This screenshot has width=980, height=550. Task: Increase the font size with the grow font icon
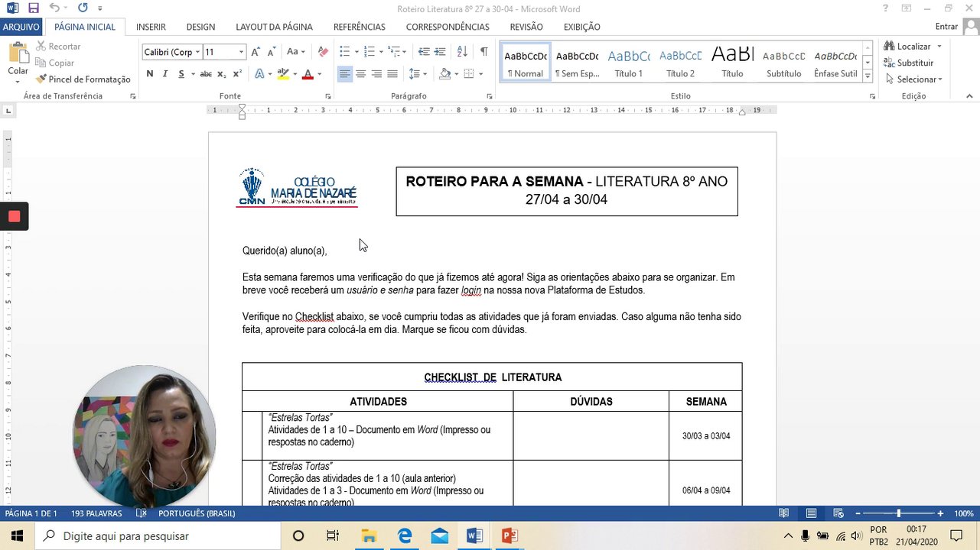256,52
